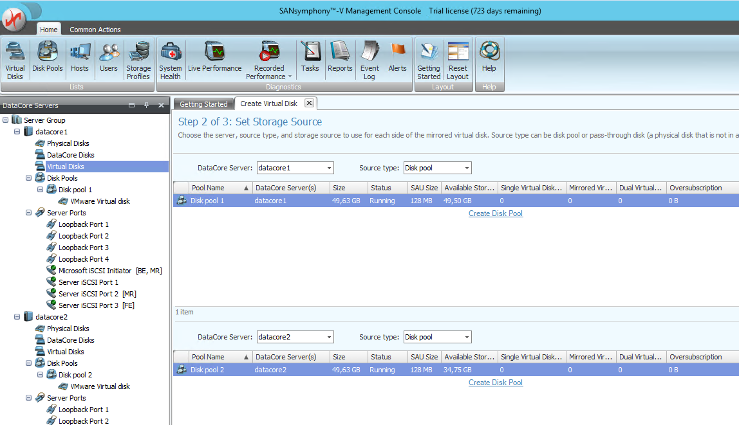739x425 pixels.
Task: Sort upper table by Size column
Action: coord(348,188)
